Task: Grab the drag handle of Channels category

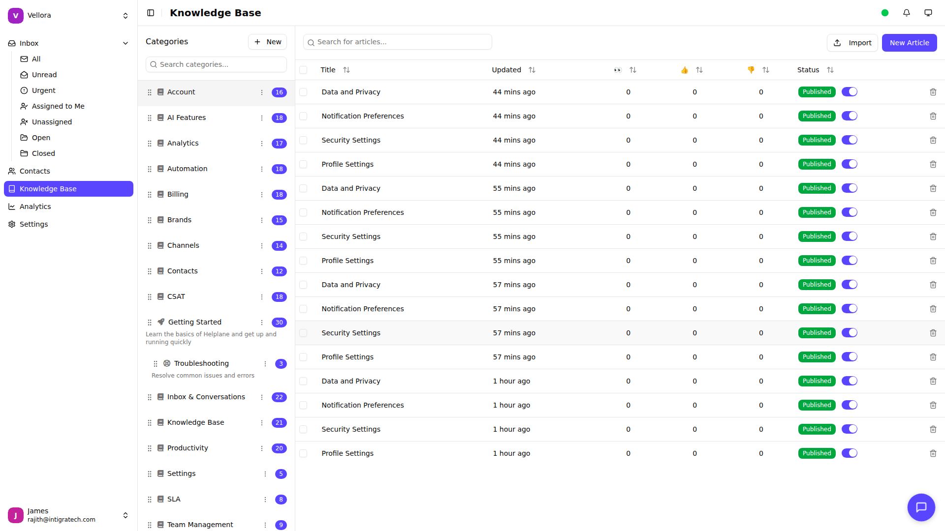Action: pos(150,246)
